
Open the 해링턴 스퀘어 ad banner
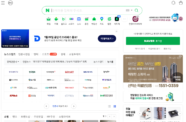(x=153, y=72)
